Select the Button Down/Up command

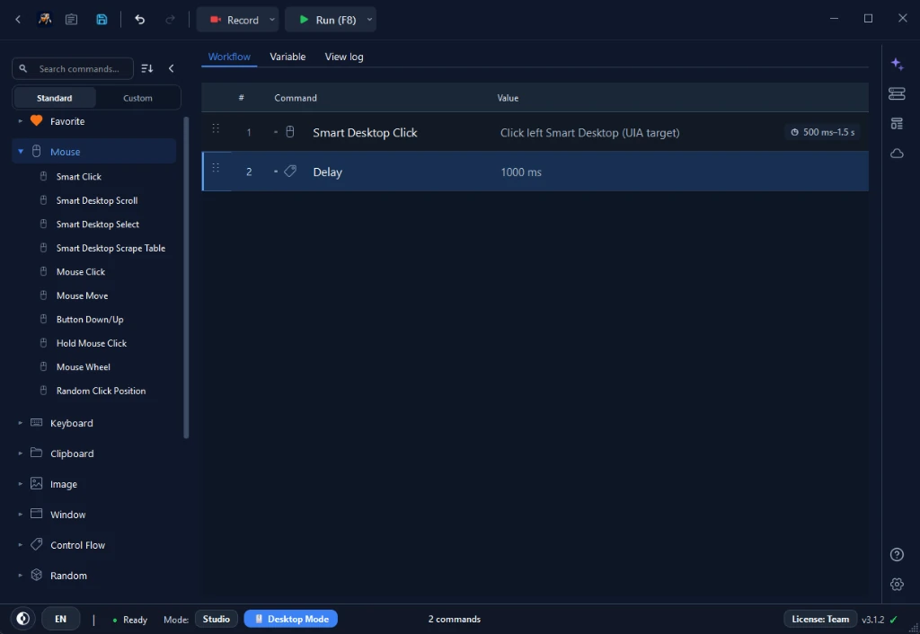pos(90,319)
